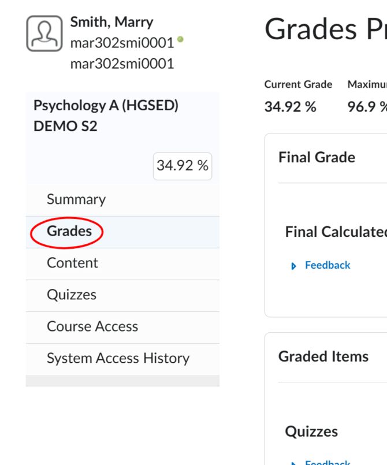Click the Final Grade card header
The width and height of the screenshot is (387, 465).
(317, 158)
